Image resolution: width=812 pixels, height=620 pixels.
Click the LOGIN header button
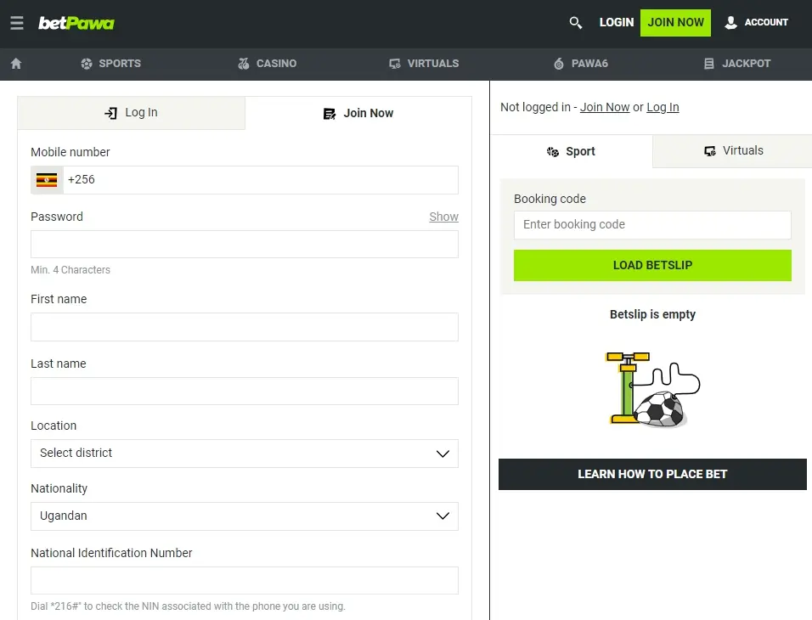click(x=617, y=22)
